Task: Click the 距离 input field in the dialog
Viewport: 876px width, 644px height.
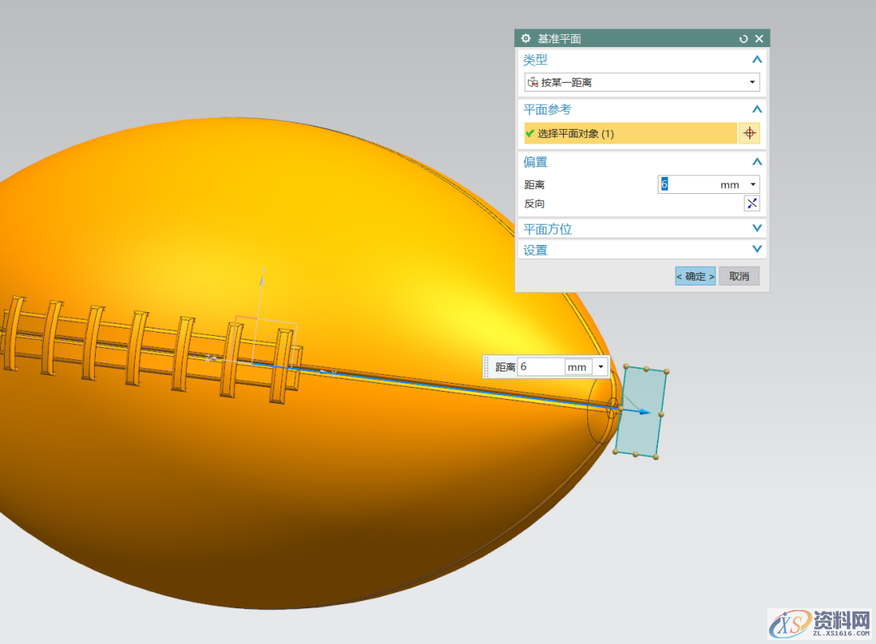Action: [686, 185]
